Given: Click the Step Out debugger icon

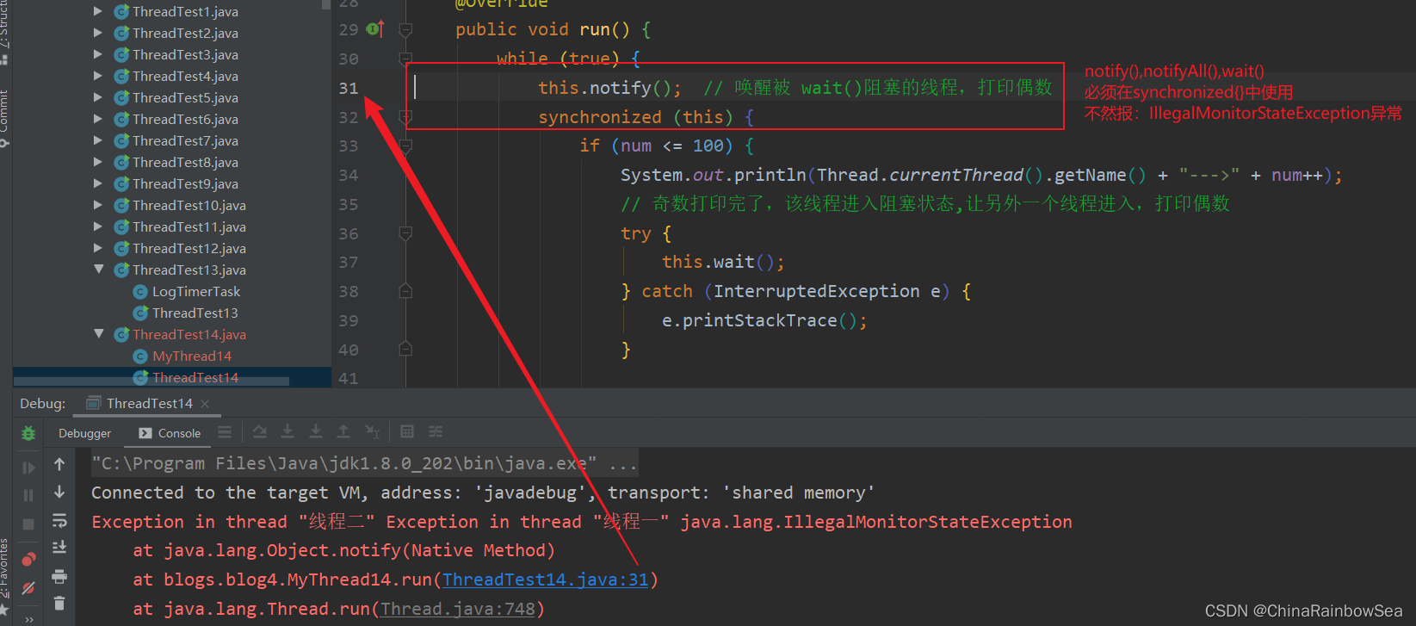Looking at the screenshot, I should click(343, 431).
